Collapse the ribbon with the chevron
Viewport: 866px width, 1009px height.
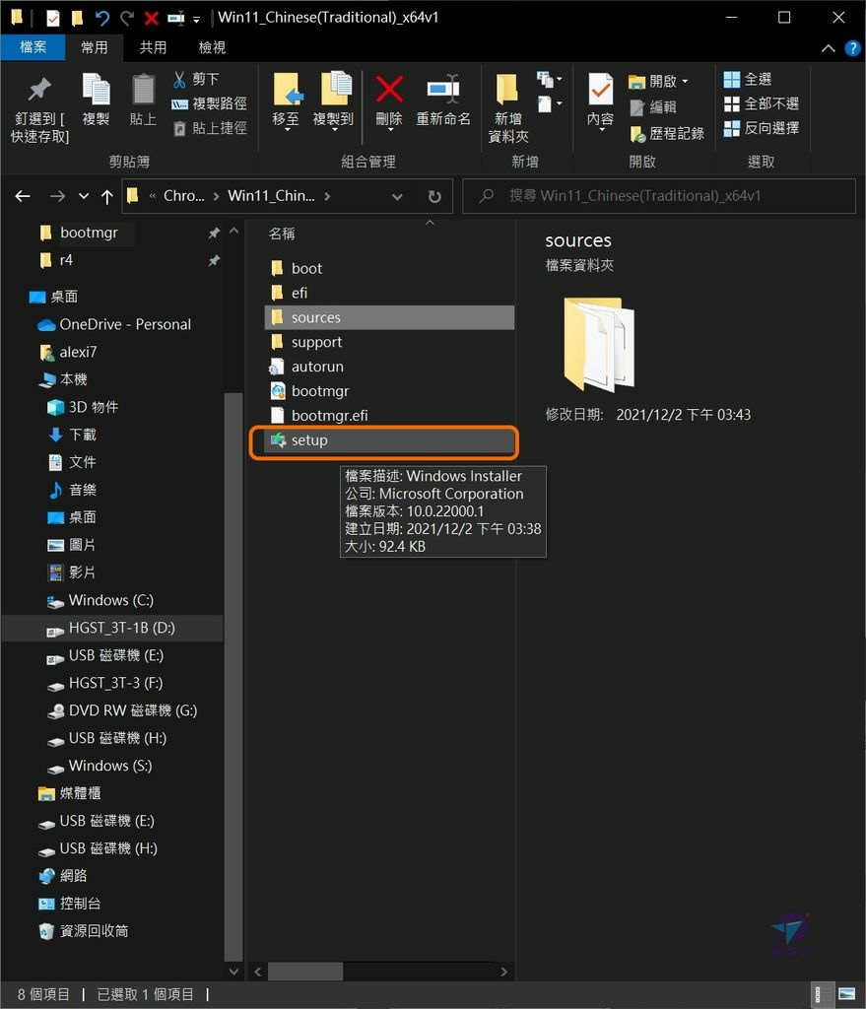[x=828, y=48]
